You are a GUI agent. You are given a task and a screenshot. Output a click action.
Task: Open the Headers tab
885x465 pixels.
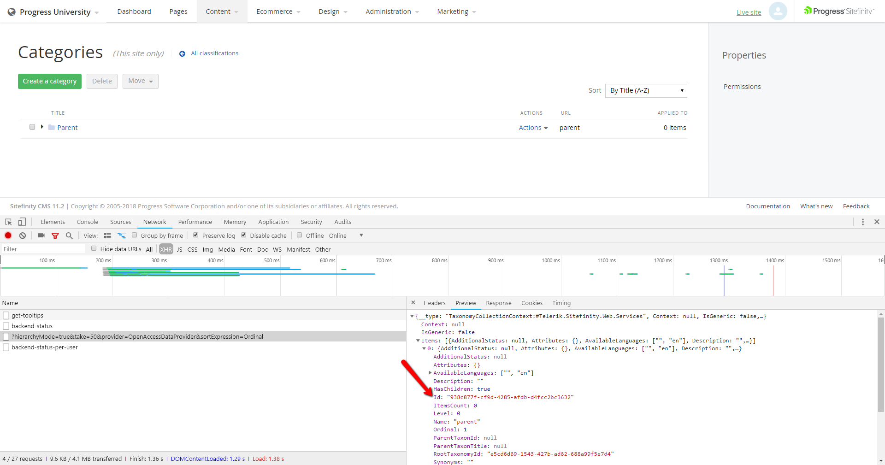pyautogui.click(x=435, y=303)
